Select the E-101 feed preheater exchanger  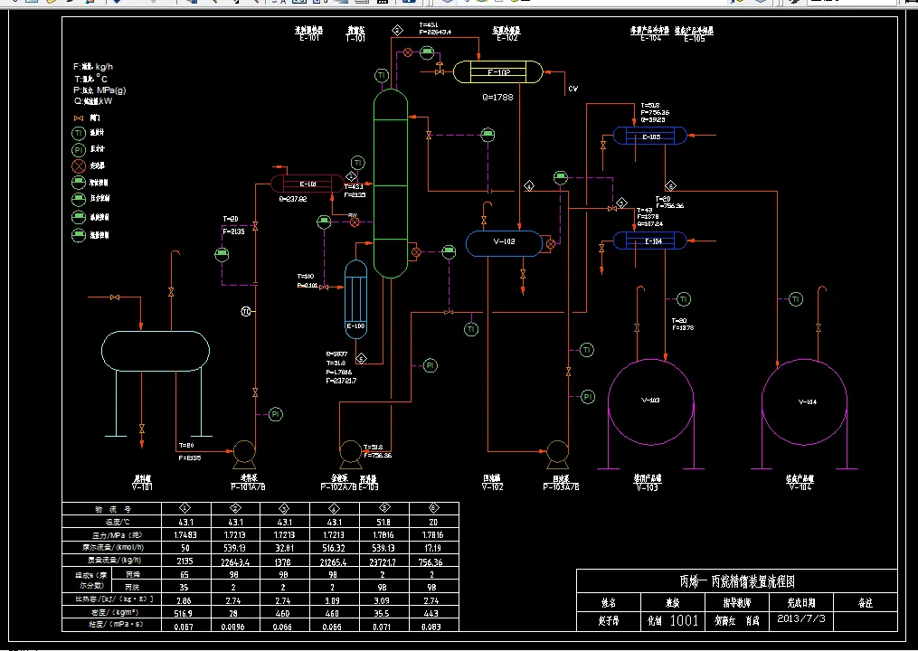click(x=308, y=184)
